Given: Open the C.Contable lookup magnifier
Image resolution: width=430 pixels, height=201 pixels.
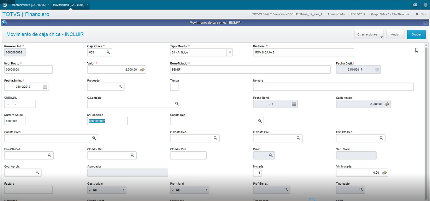Looking at the screenshot, I should (177, 104).
